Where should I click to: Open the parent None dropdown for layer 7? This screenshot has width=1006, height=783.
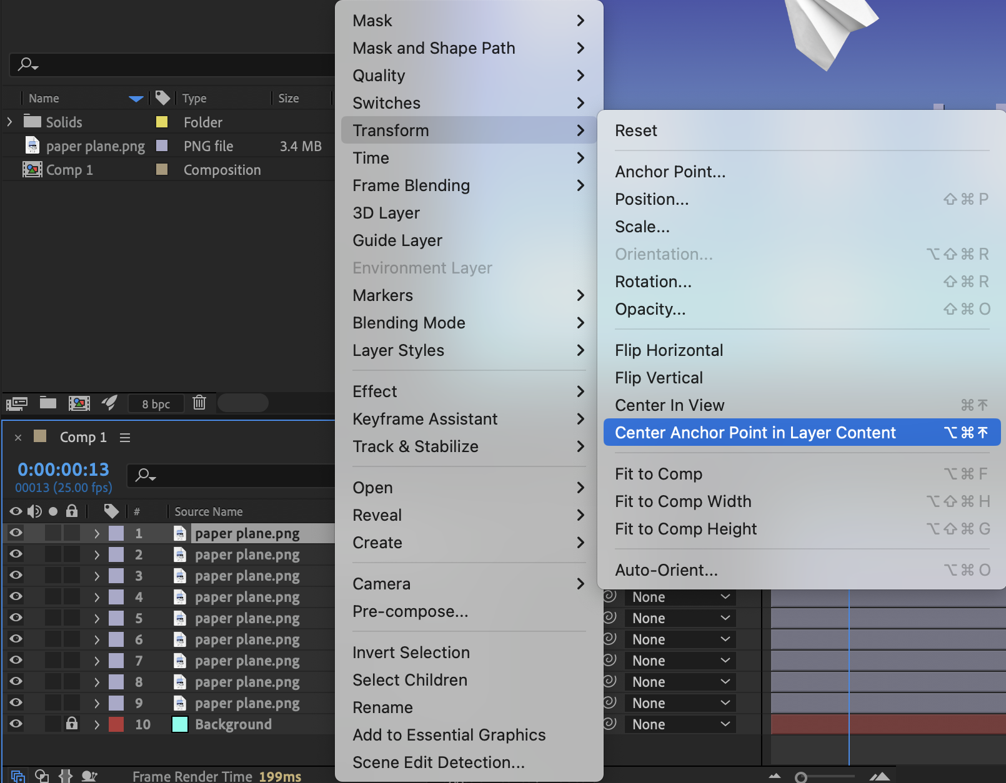[x=680, y=661]
